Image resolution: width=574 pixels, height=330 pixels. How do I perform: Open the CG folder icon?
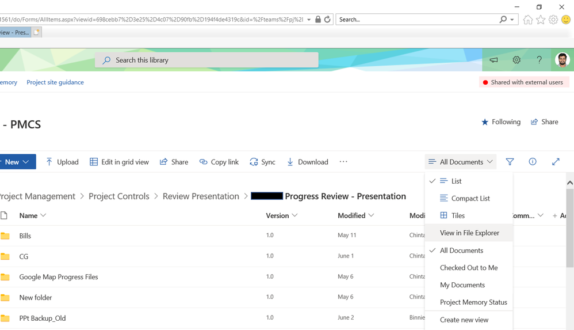coord(5,256)
